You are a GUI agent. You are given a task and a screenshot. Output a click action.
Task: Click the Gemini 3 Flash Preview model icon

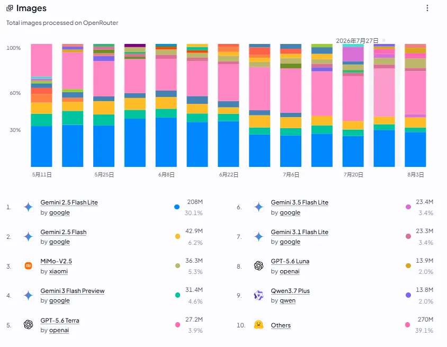[28, 296]
